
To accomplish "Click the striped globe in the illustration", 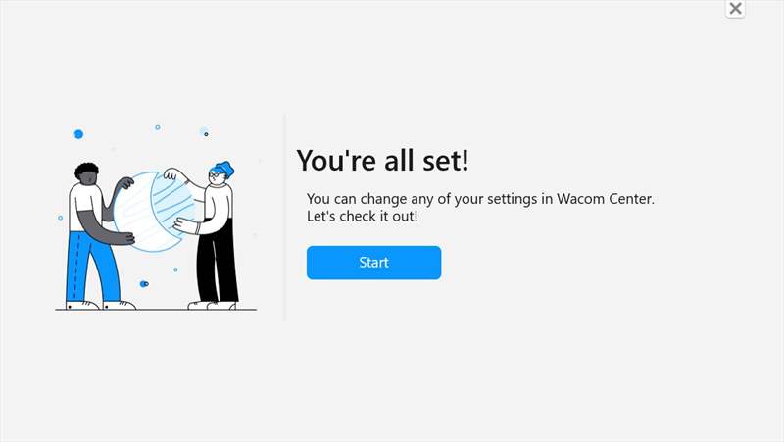I will coord(153,212).
